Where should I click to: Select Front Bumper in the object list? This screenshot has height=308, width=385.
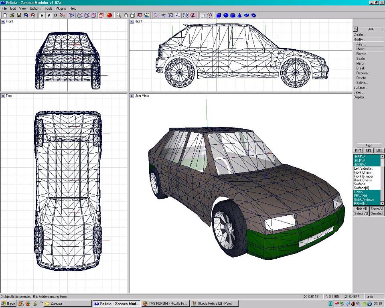[x=363, y=176]
